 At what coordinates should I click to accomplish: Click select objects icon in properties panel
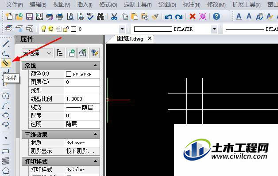(83, 53)
